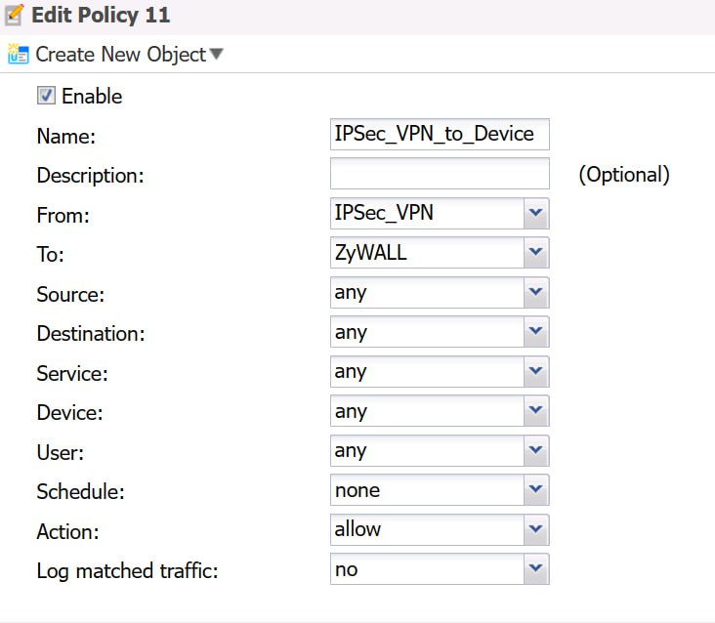The height and width of the screenshot is (623, 715).
Task: Open the Device dropdown
Action: coord(440,411)
